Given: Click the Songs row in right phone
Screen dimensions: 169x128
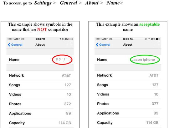Looking at the screenshot, I should 128,85.
